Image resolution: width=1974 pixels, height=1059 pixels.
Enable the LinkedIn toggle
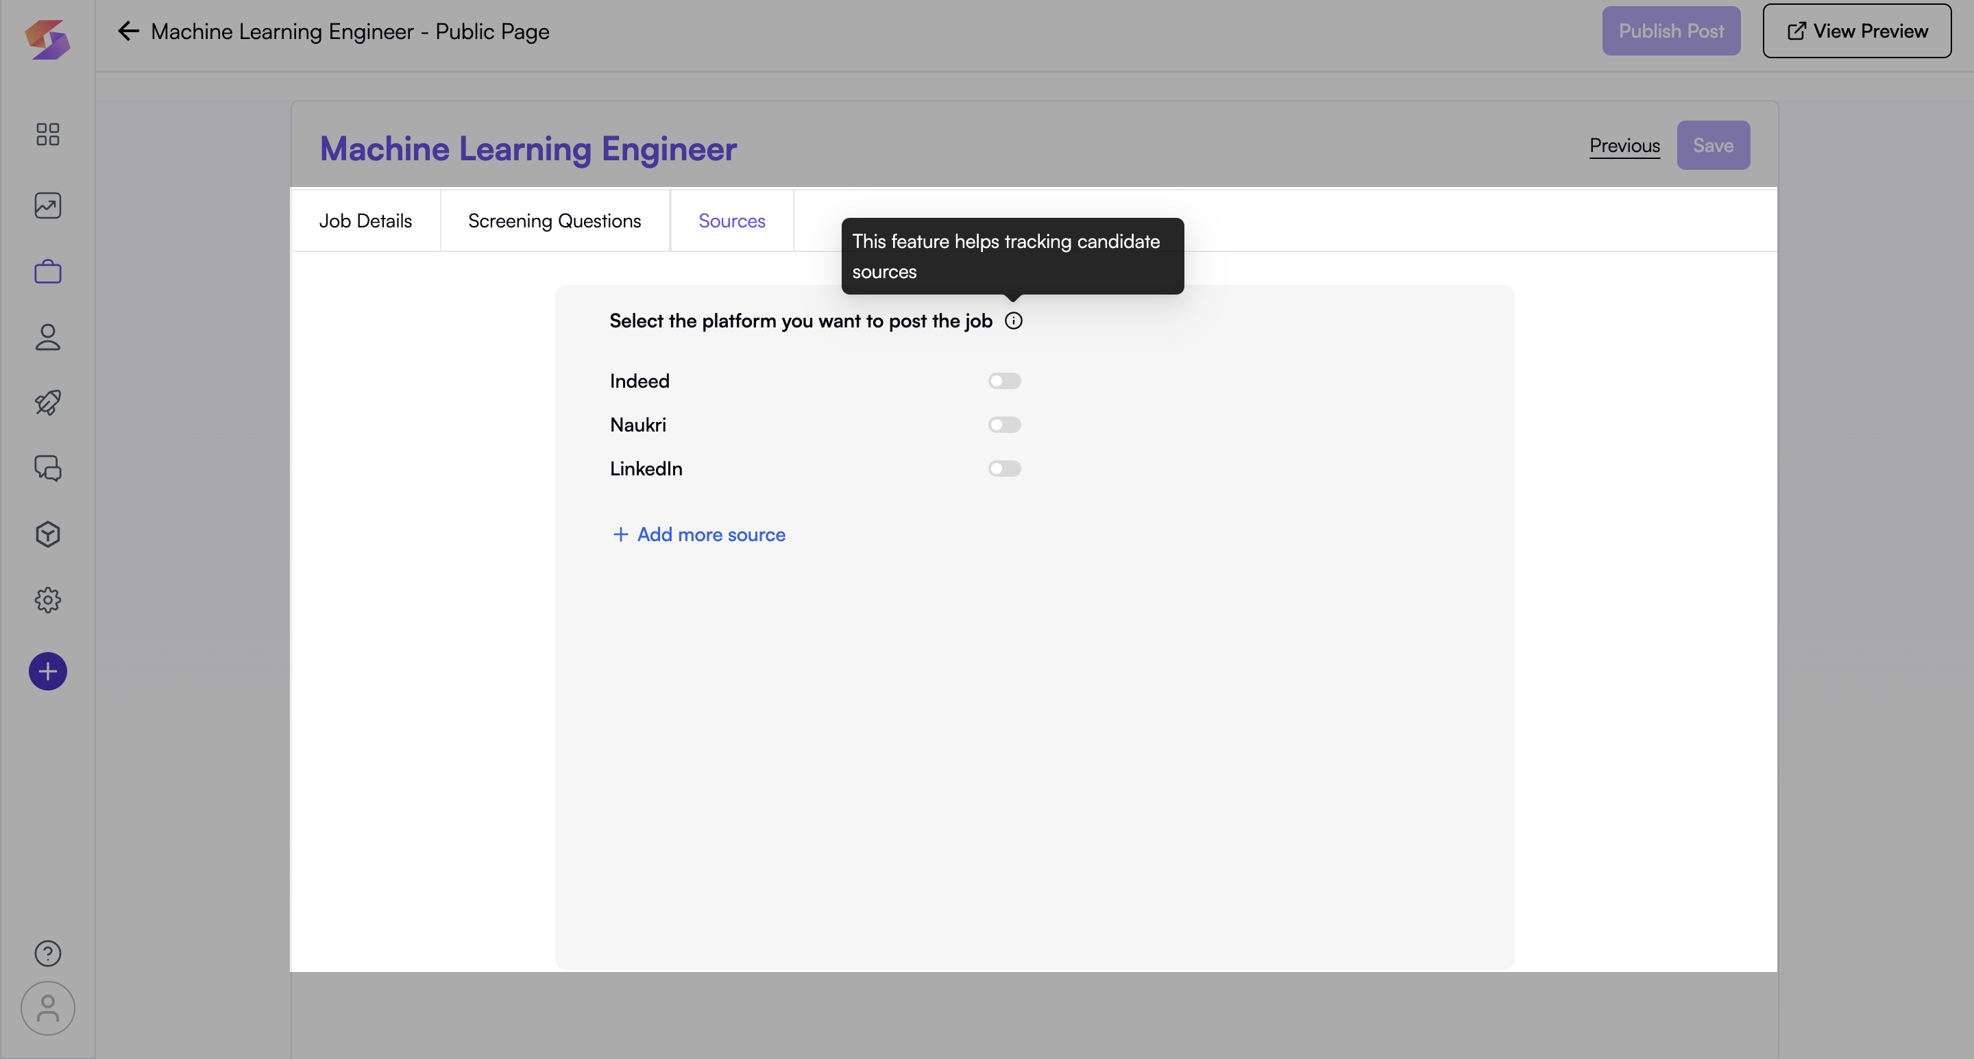(1004, 469)
